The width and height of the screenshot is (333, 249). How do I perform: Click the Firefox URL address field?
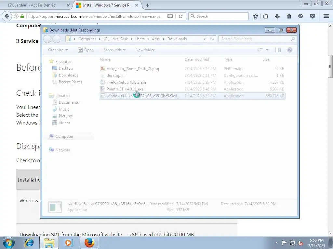(94, 16)
